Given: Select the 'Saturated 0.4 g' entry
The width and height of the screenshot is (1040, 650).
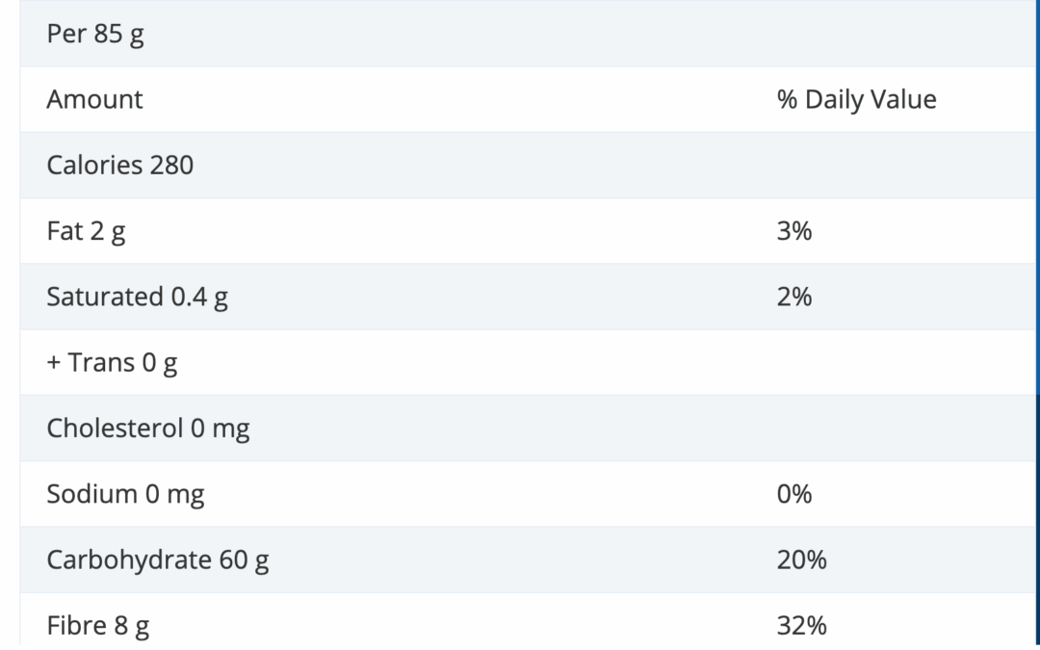Looking at the screenshot, I should [137, 297].
